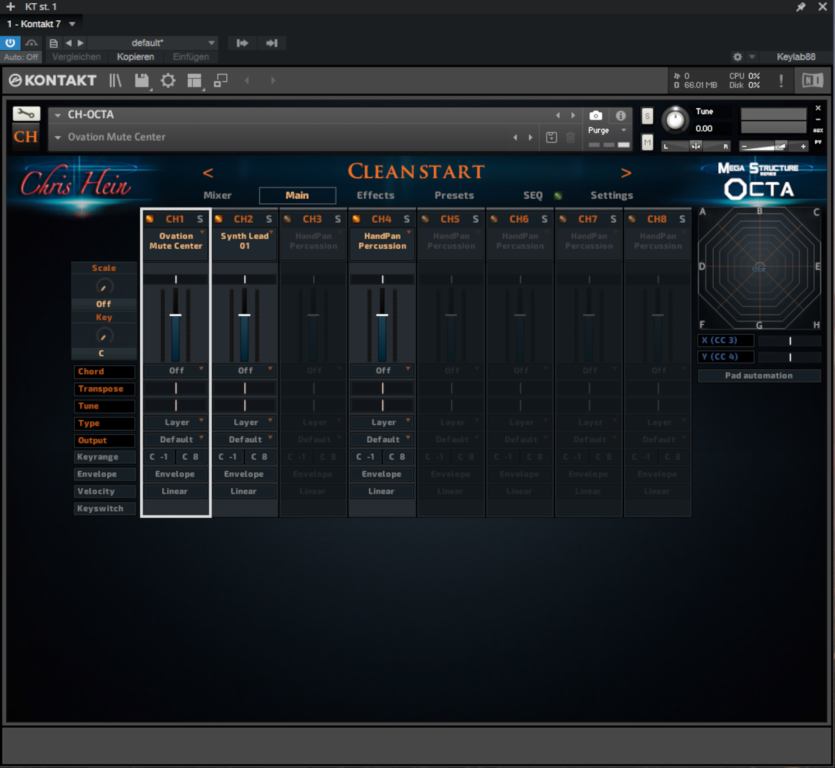Open CH2 Type Layer dropdown
Viewport: 835px width, 768px height.
click(x=244, y=422)
